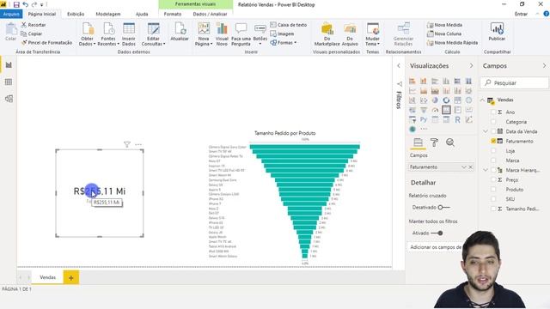
Task: Click the Atualizar refresh icon
Action: pyautogui.click(x=180, y=28)
